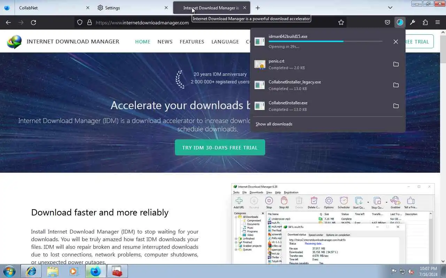Click Show all downloads
Viewport: 446px width, 278px height.
(274, 124)
